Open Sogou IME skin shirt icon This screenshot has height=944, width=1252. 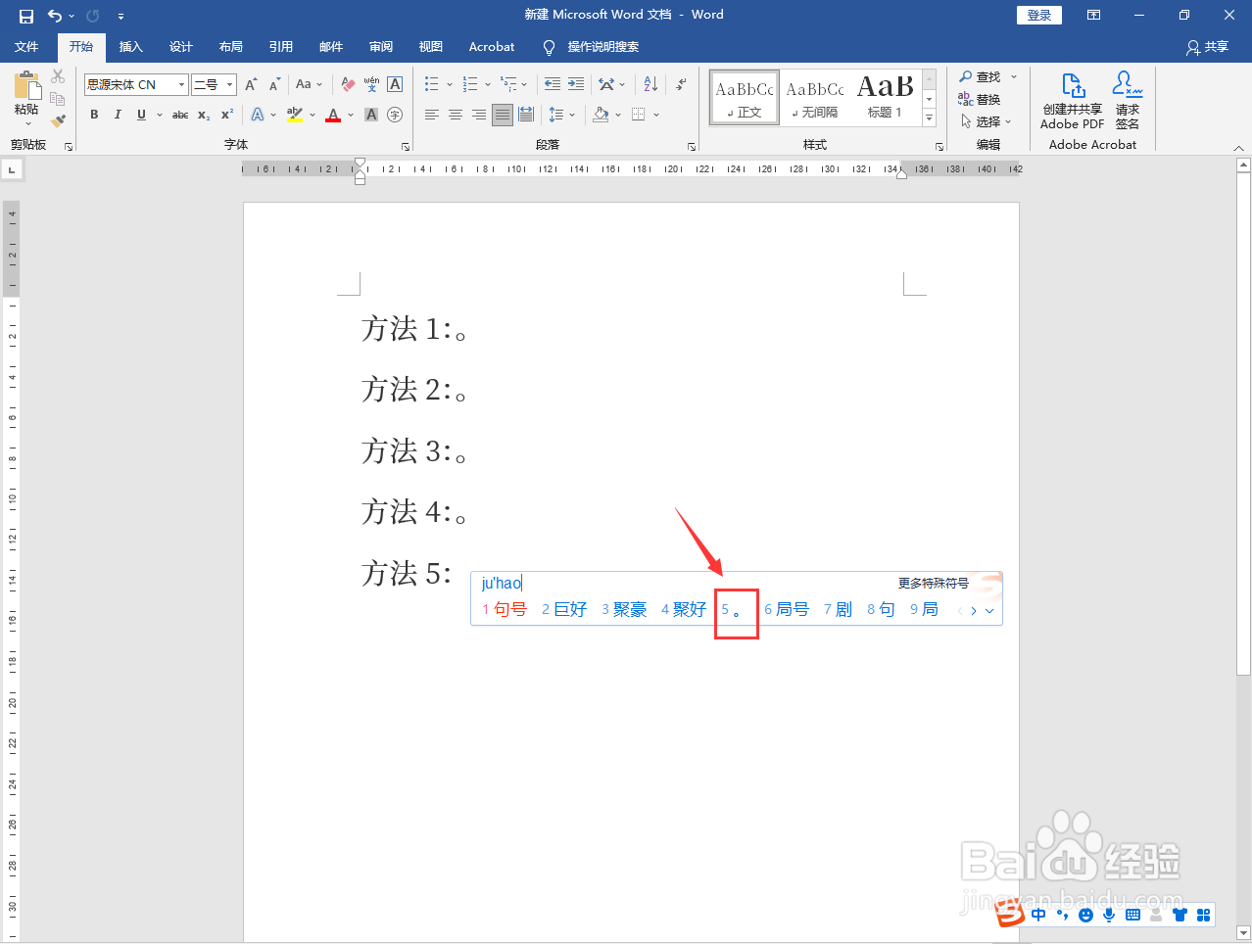[1180, 915]
